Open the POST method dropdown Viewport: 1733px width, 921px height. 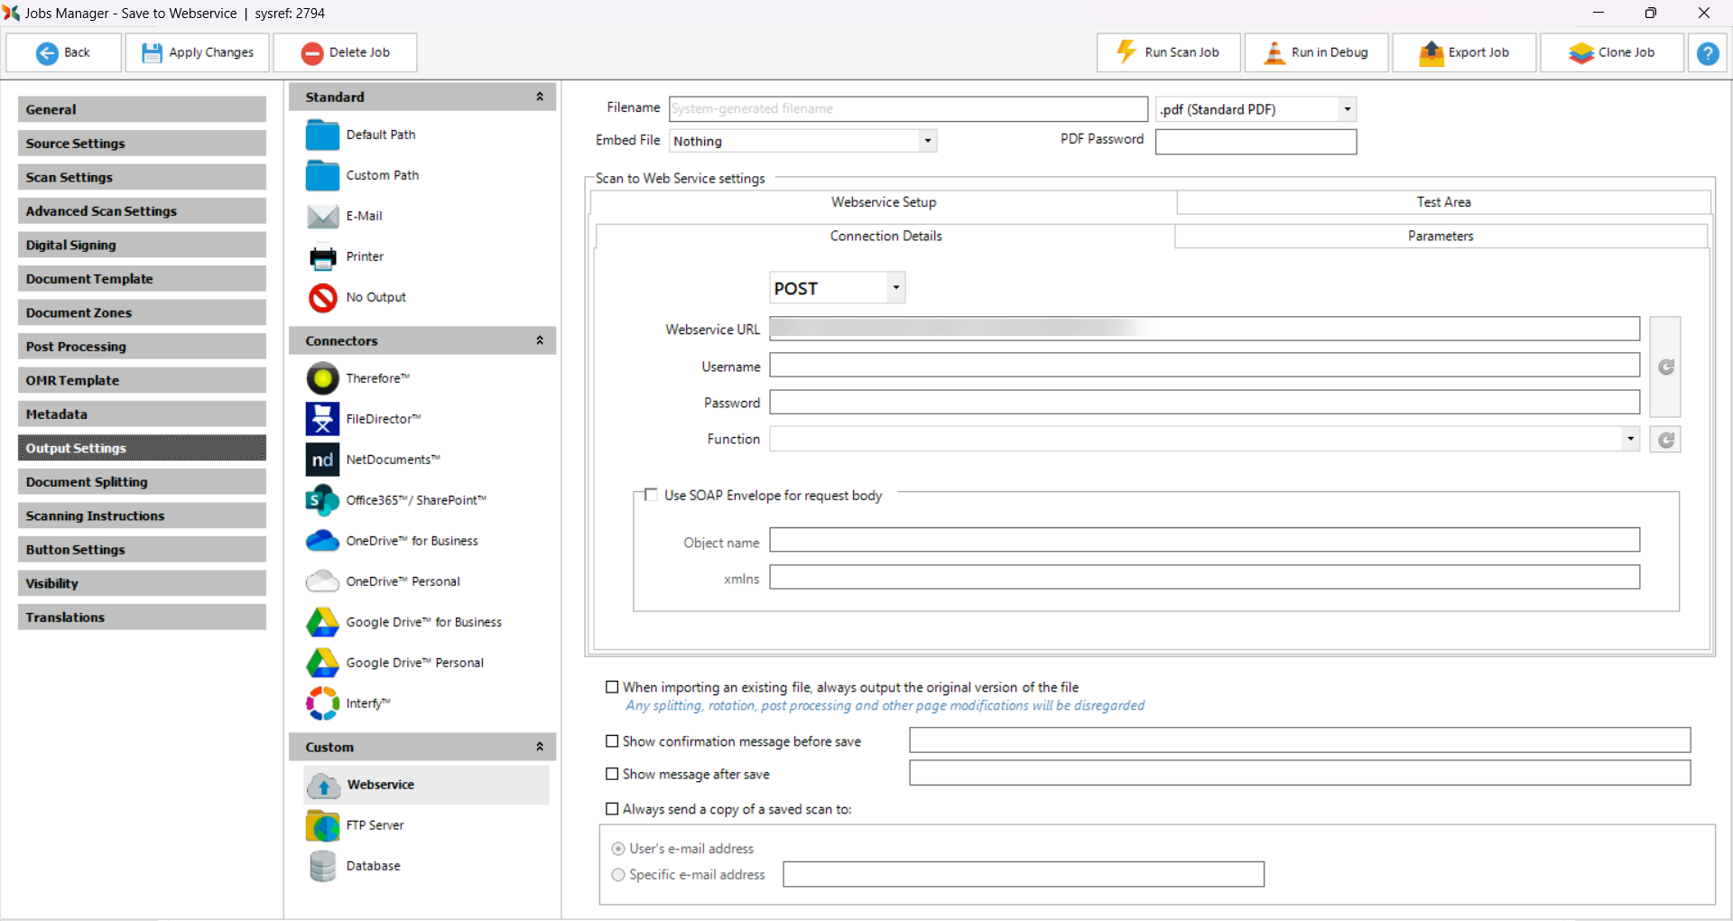tap(895, 288)
